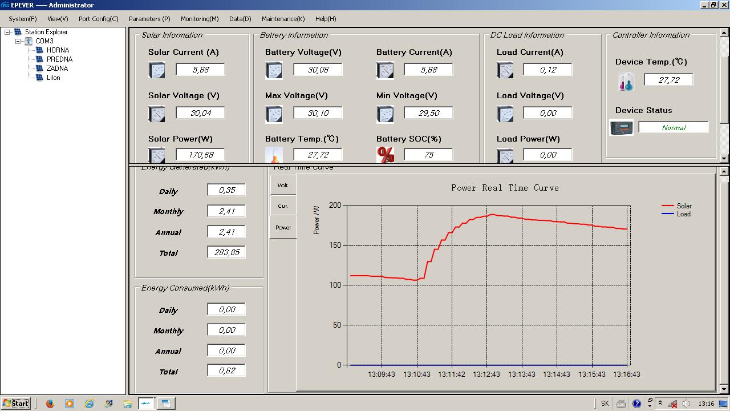Open Firefox from the taskbar
This screenshot has width=730, height=411.
coord(50,404)
